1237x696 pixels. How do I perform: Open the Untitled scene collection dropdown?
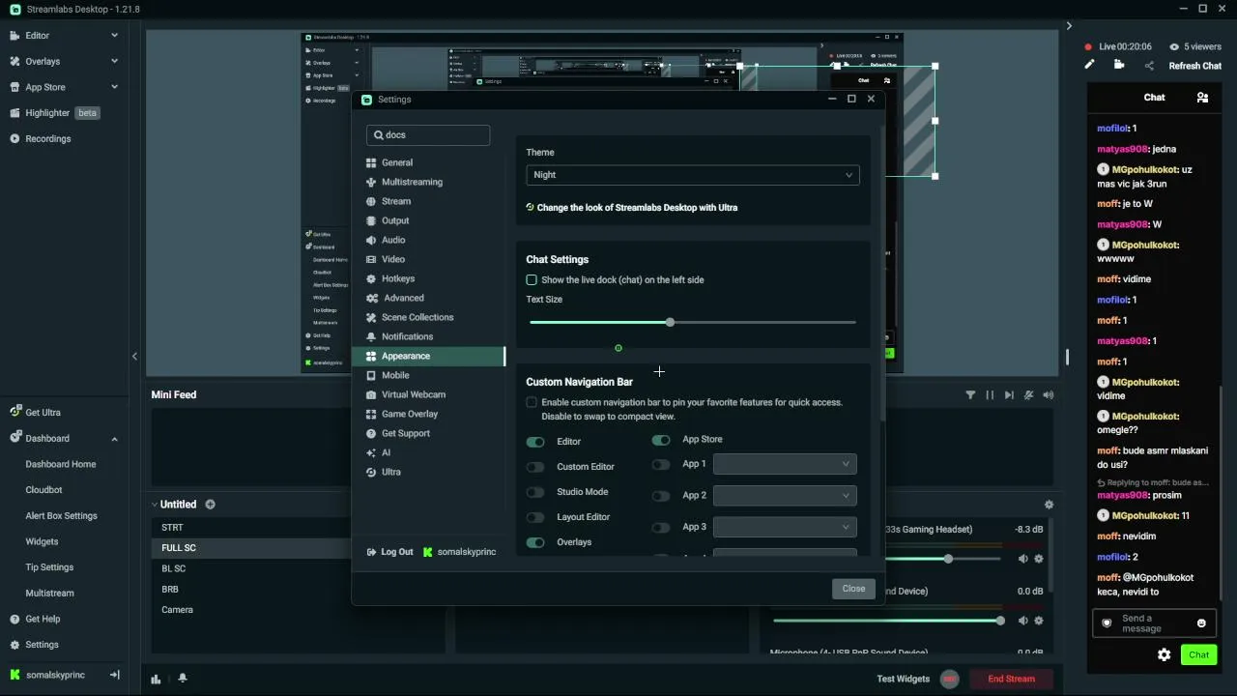click(173, 505)
